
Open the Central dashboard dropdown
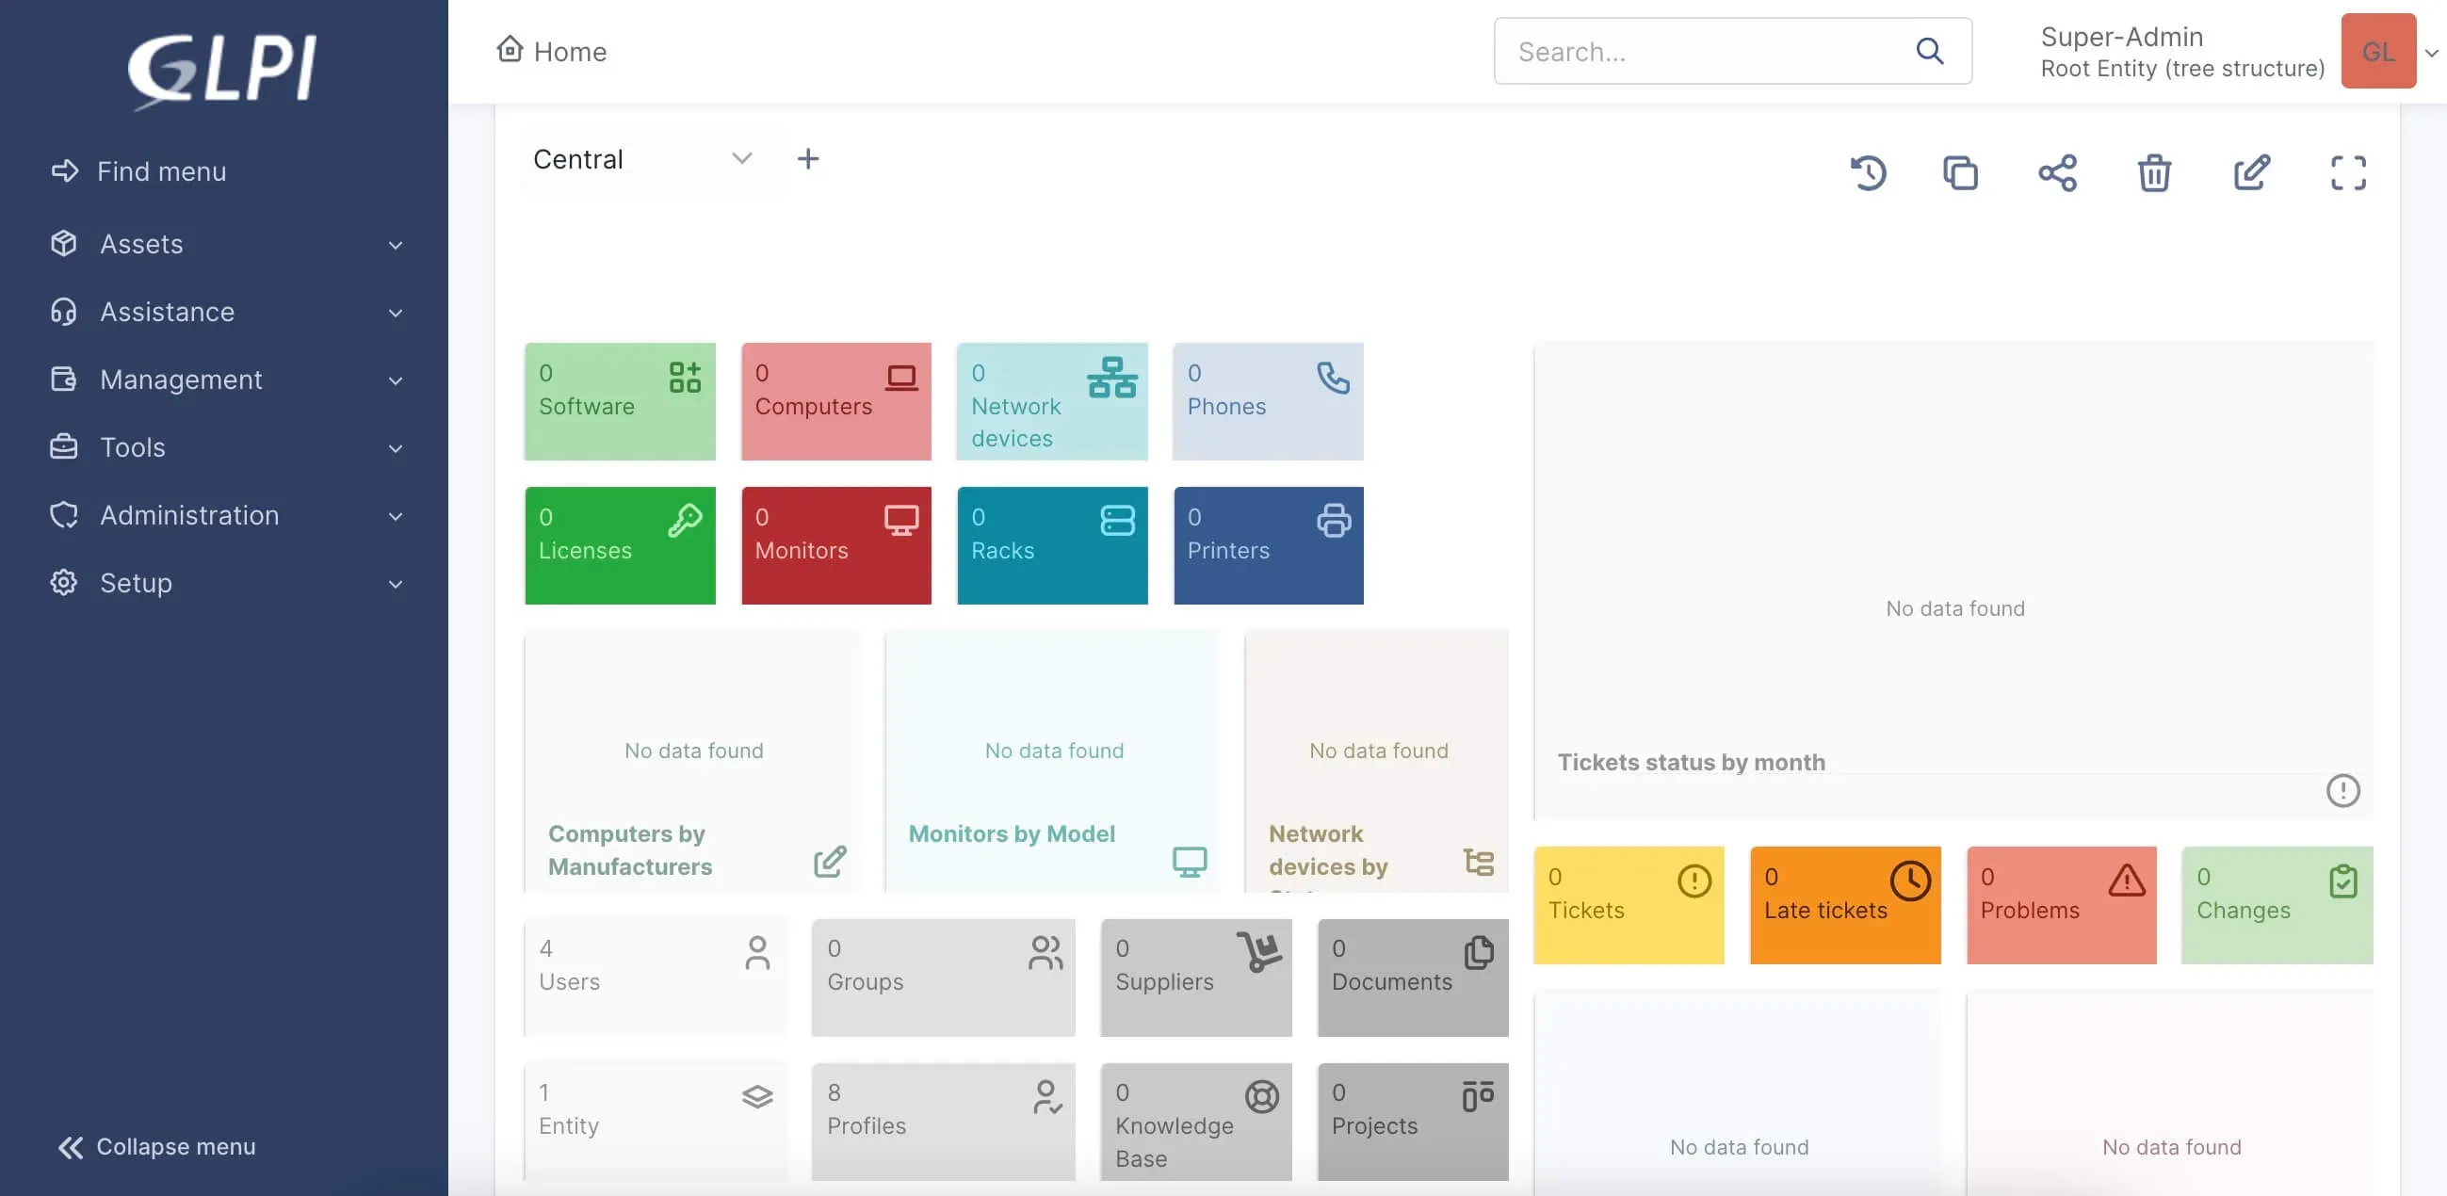coord(654,158)
